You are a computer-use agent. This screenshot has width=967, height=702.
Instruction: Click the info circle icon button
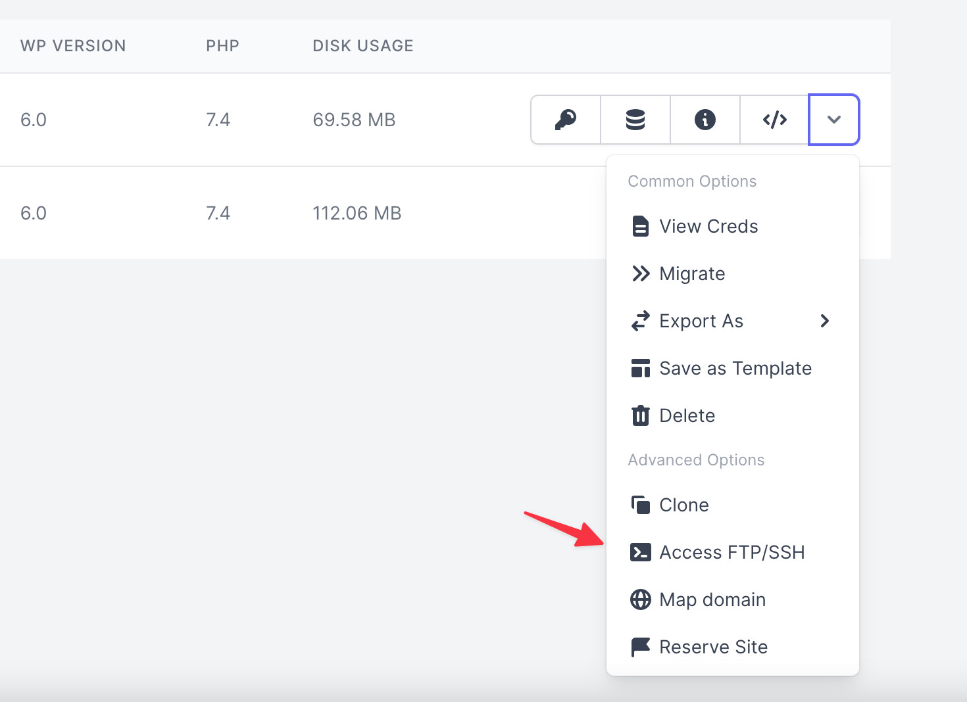coord(705,120)
